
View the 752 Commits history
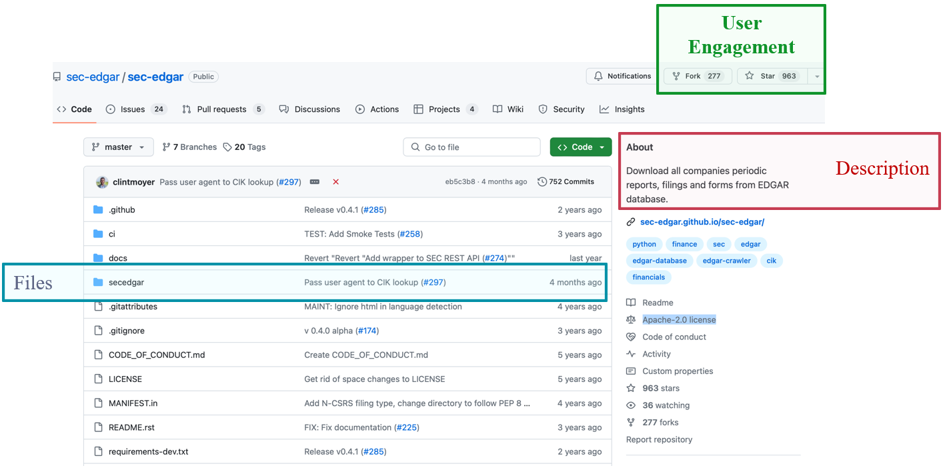coord(566,181)
